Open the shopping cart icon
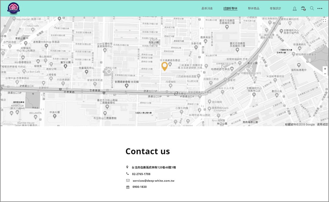The width and height of the screenshot is (329, 202). (x=303, y=9)
